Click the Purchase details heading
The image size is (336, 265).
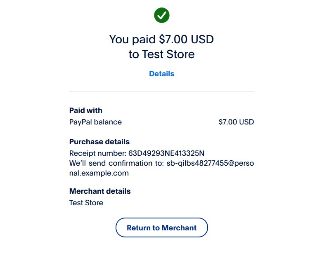[x=99, y=141]
